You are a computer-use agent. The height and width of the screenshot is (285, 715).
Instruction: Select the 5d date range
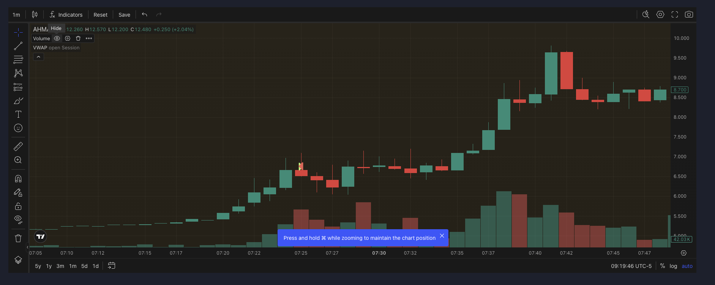coord(84,266)
